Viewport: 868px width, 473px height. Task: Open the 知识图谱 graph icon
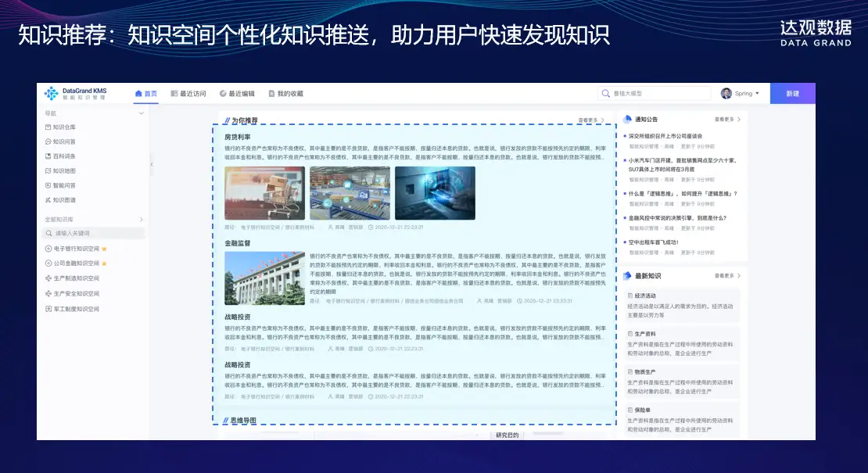tap(48, 200)
